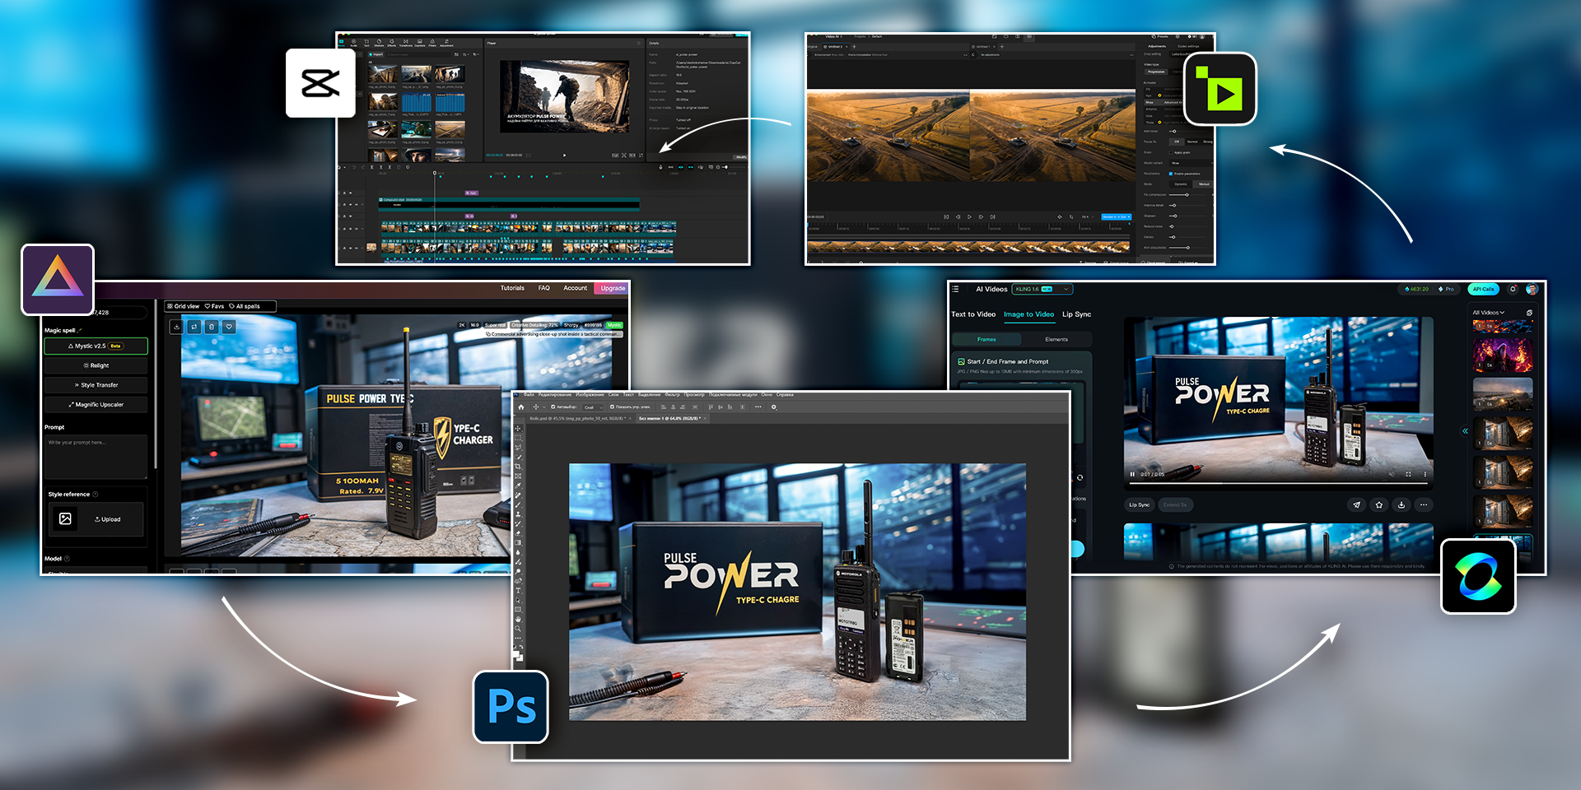Click the fullscreen icon on Kling player

point(1408,474)
